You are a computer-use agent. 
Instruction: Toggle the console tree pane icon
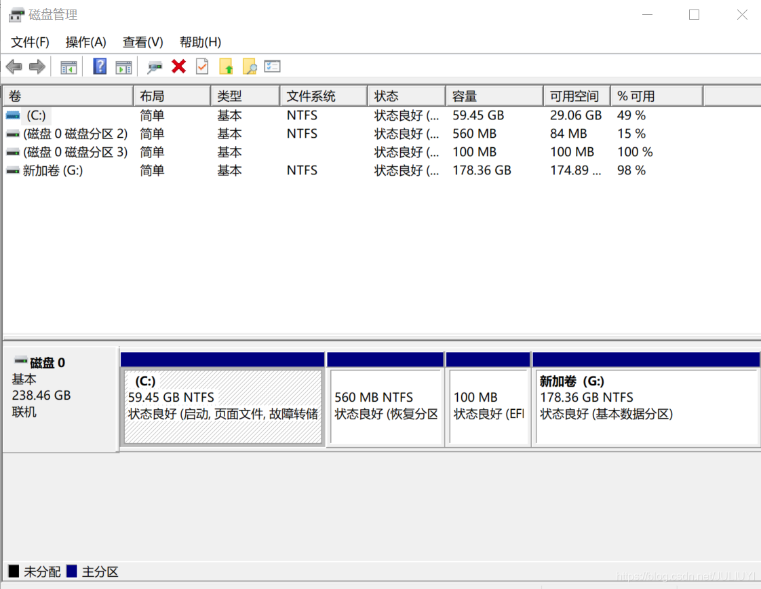pyautogui.click(x=69, y=67)
